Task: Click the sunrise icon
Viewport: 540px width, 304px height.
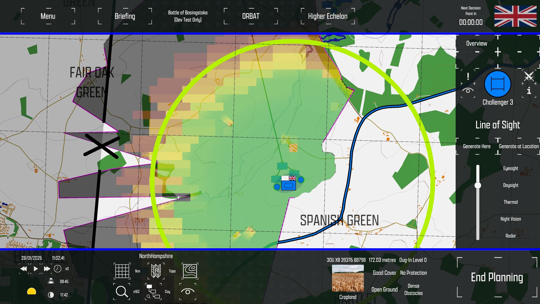Action: click(x=51, y=281)
